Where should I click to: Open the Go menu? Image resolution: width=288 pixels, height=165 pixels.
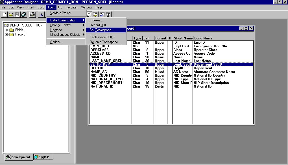coord(60,7)
